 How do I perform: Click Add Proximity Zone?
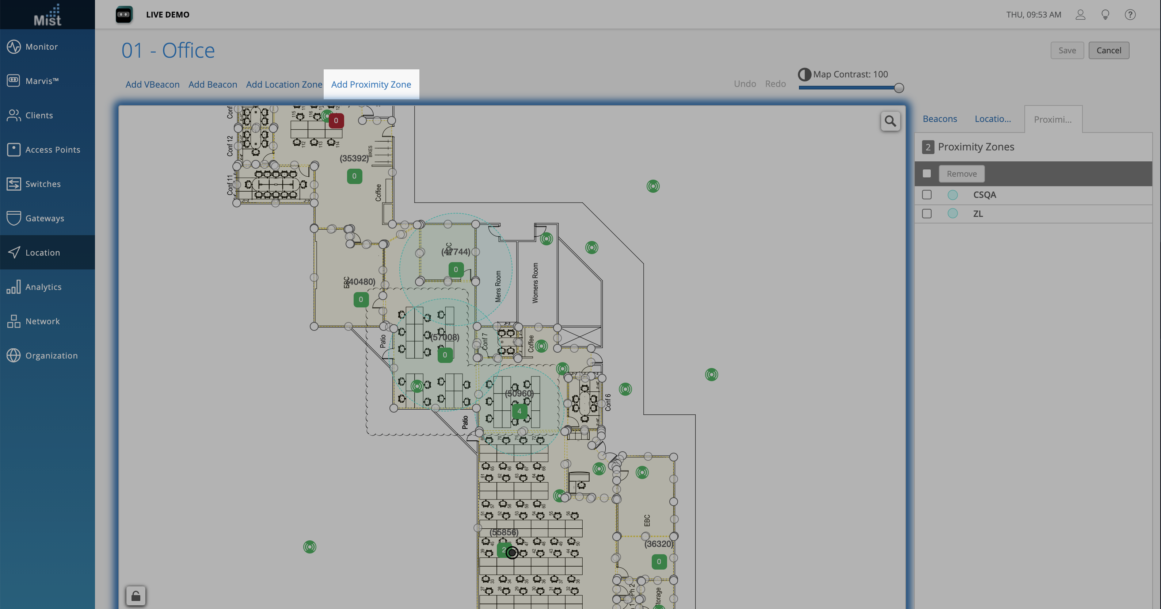(x=371, y=84)
